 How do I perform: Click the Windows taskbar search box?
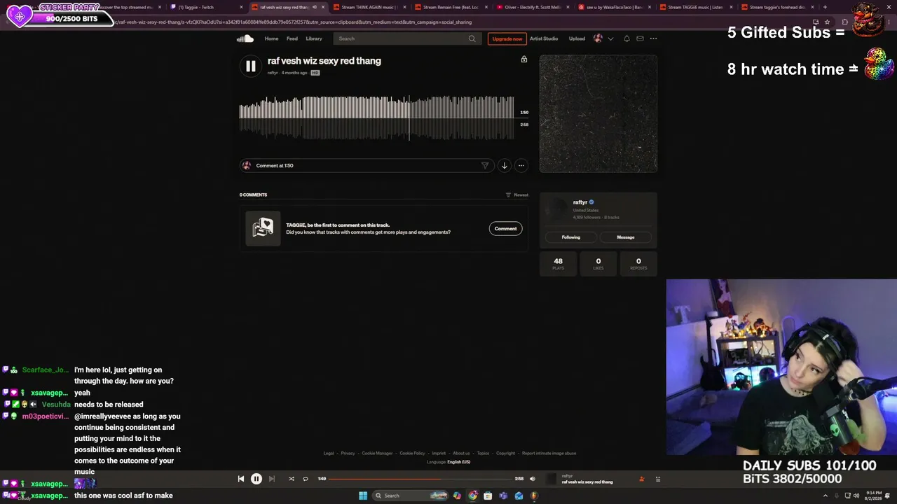[411, 496]
